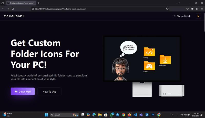Open Visual Studio Code from taskbar
Viewport: 205px width, 118px height.
(x=135, y=115)
